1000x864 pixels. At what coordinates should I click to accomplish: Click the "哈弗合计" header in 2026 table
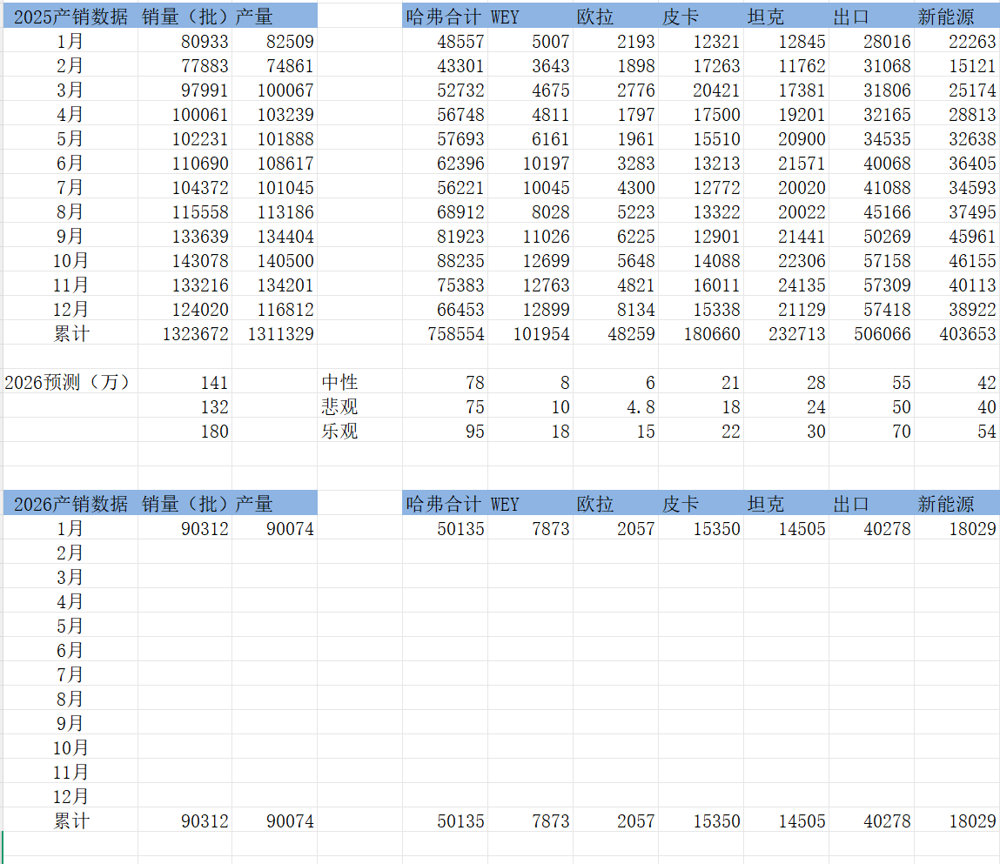tap(444, 504)
